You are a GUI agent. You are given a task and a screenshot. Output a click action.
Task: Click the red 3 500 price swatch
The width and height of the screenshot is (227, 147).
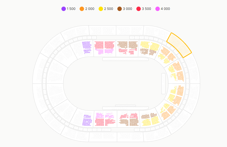point(139,9)
